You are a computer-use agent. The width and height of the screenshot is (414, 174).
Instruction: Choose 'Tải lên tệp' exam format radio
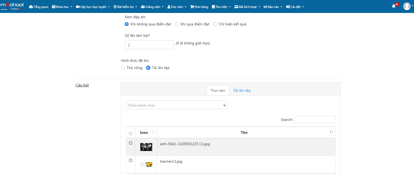[x=148, y=68]
